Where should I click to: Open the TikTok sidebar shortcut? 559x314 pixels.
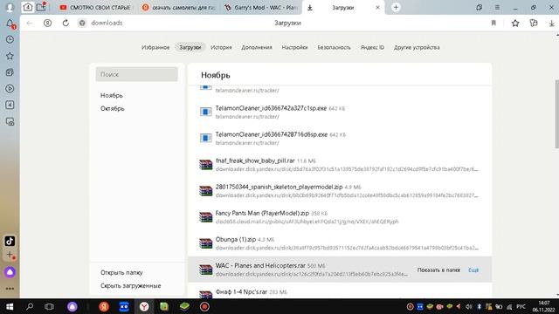[x=10, y=241]
